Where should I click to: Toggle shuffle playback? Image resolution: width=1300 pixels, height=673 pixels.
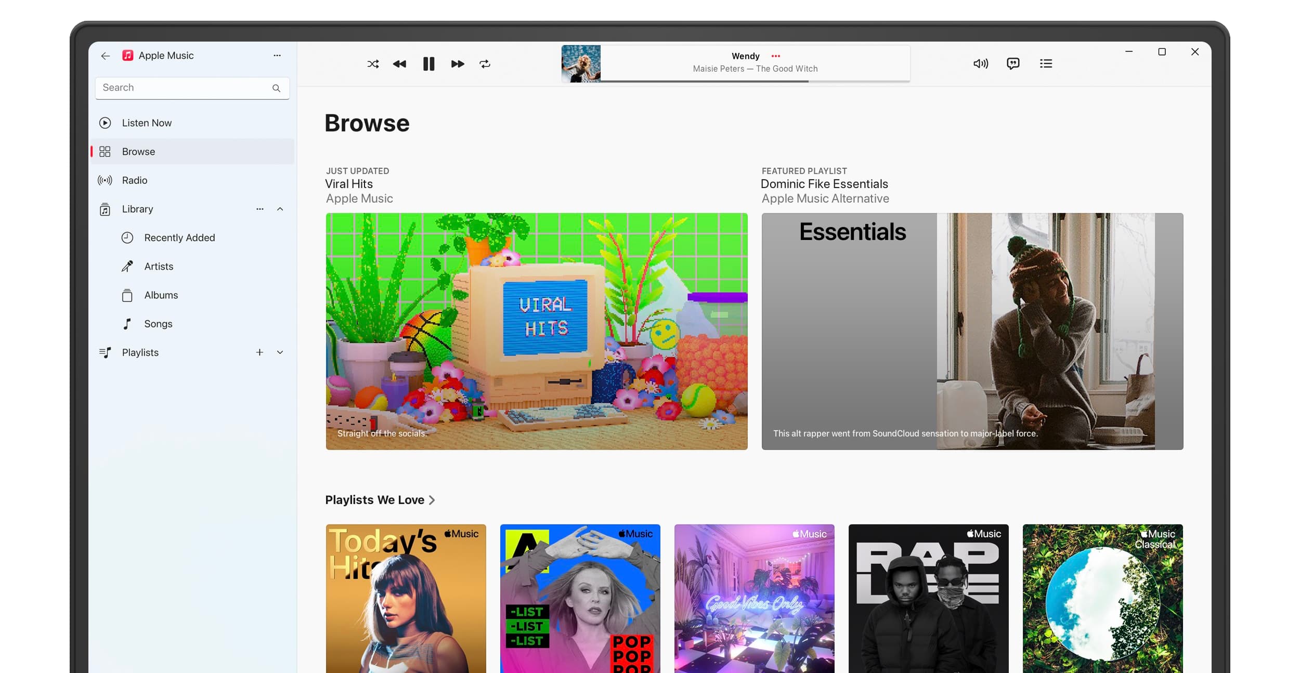coord(373,64)
